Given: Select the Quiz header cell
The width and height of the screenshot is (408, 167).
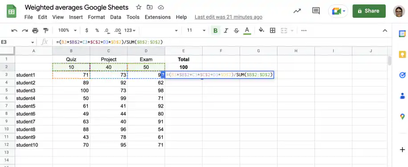Looking at the screenshot, I should click(x=71, y=60).
